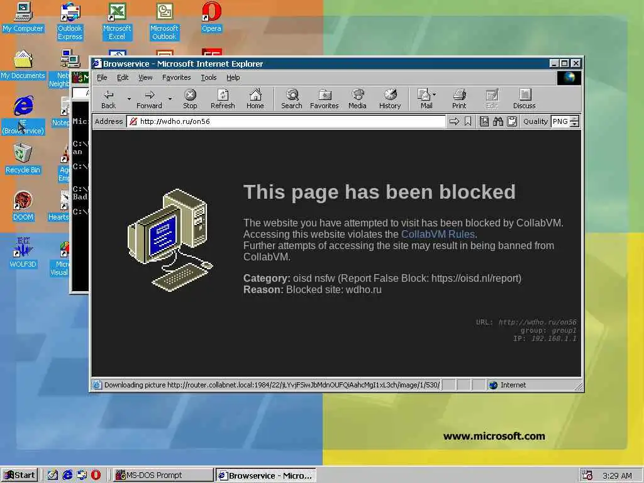644x483 pixels.
Task: Select the DOOM desktop icon
Action: pyautogui.click(x=23, y=206)
